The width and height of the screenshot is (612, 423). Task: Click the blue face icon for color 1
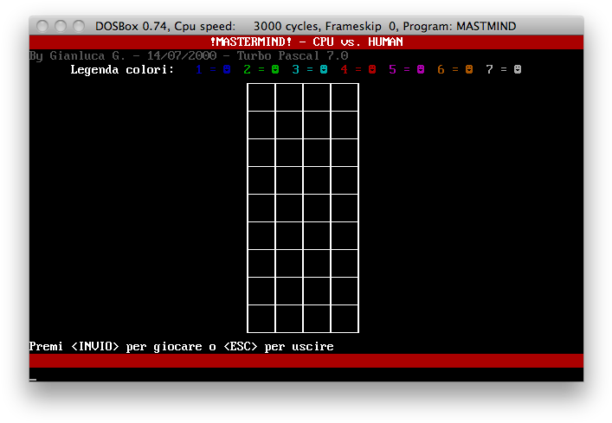pyautogui.click(x=227, y=69)
